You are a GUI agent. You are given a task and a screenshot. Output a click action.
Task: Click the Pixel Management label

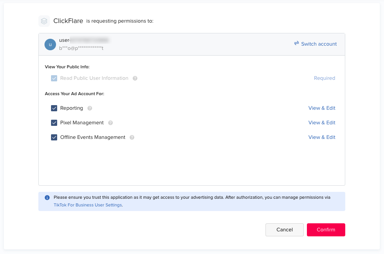point(82,123)
